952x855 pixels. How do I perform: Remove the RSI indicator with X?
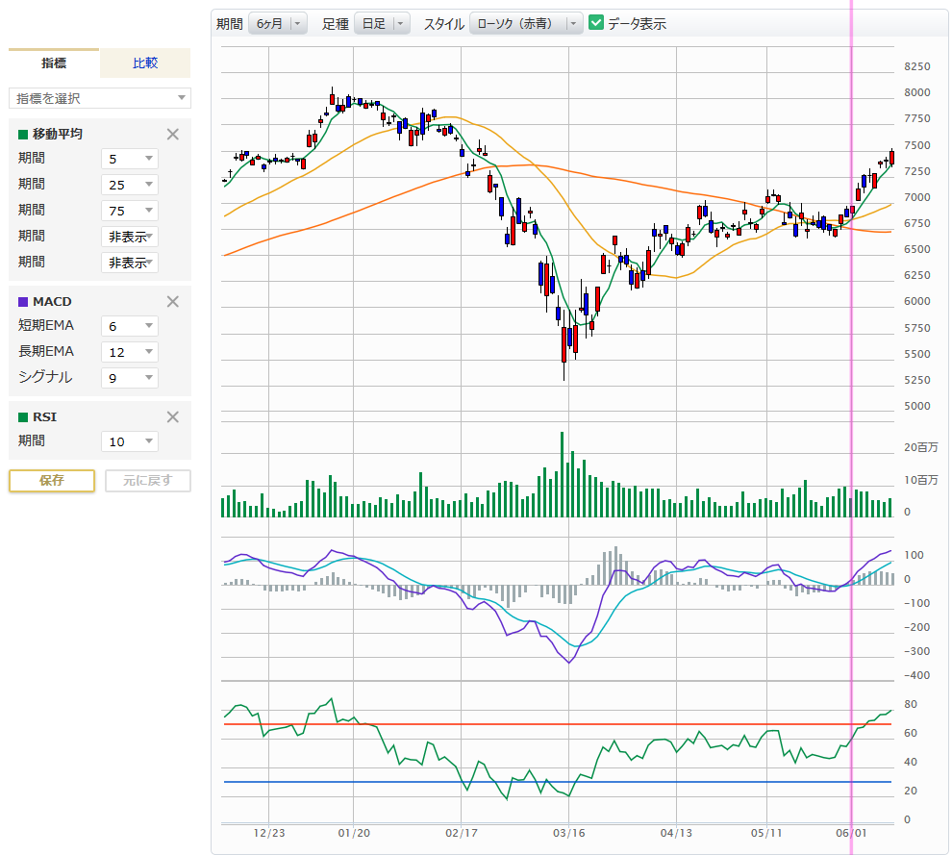pyautogui.click(x=173, y=417)
